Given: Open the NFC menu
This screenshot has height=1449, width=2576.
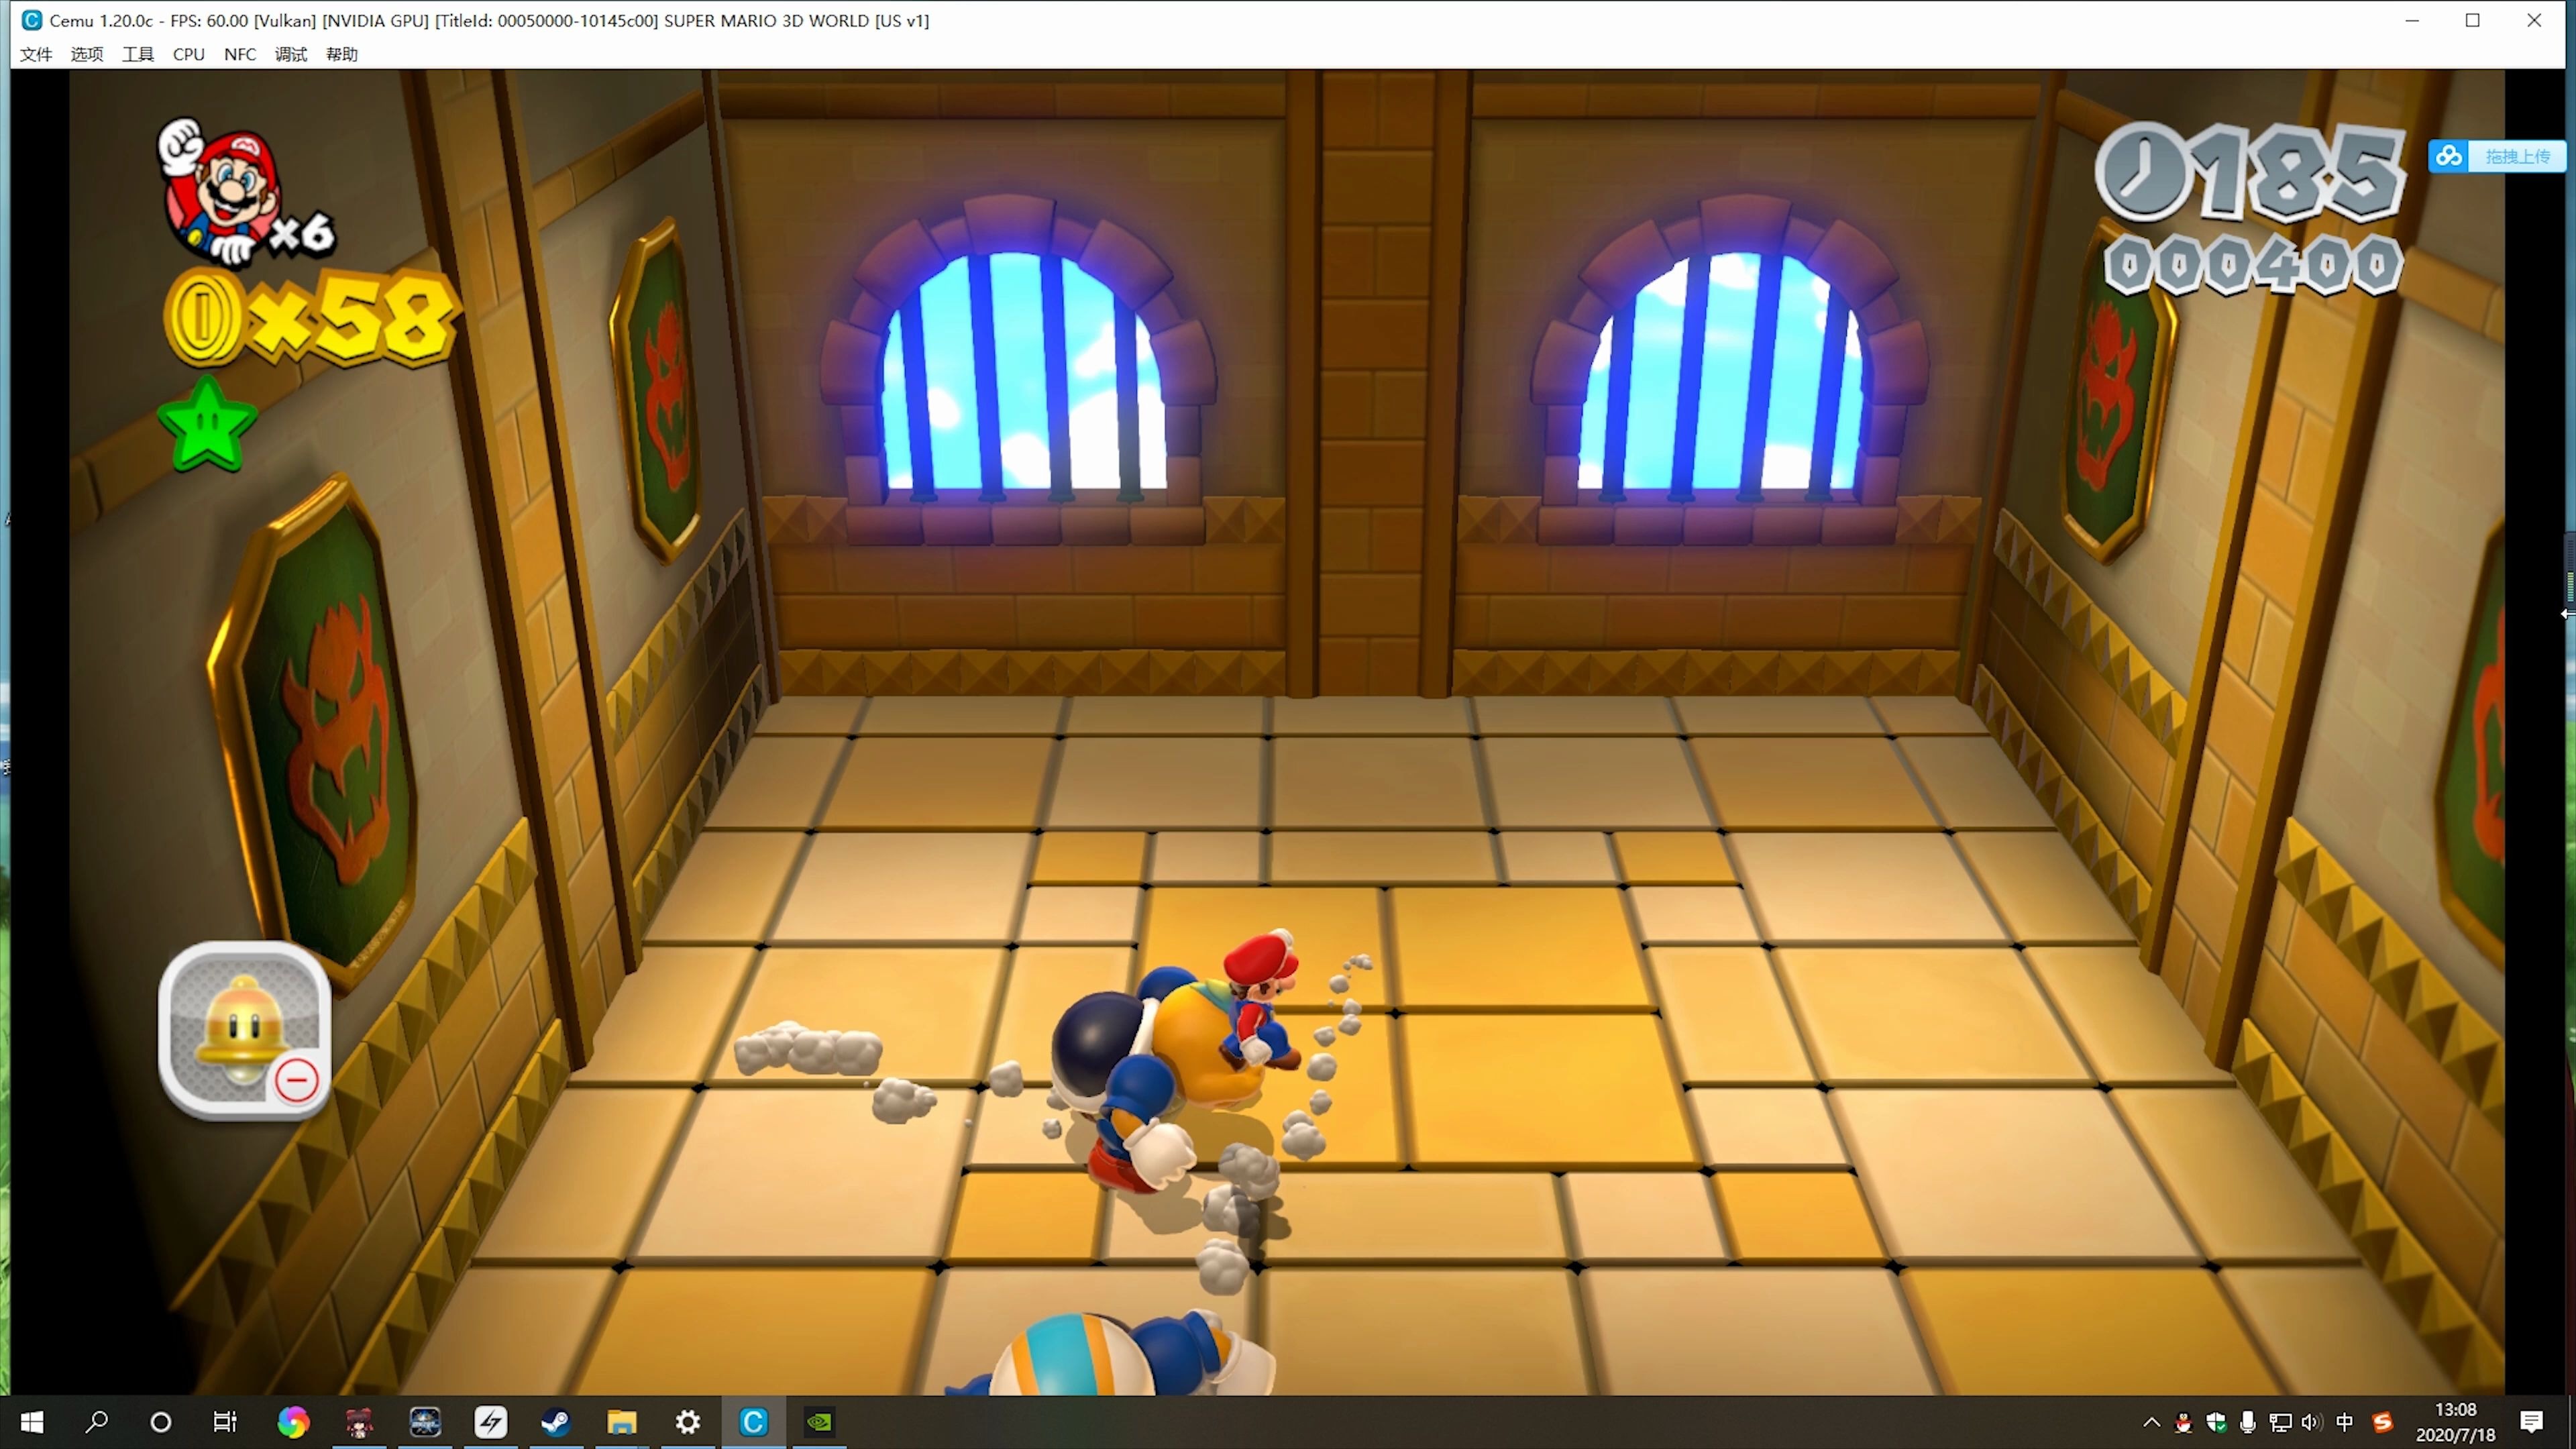Looking at the screenshot, I should (x=240, y=54).
